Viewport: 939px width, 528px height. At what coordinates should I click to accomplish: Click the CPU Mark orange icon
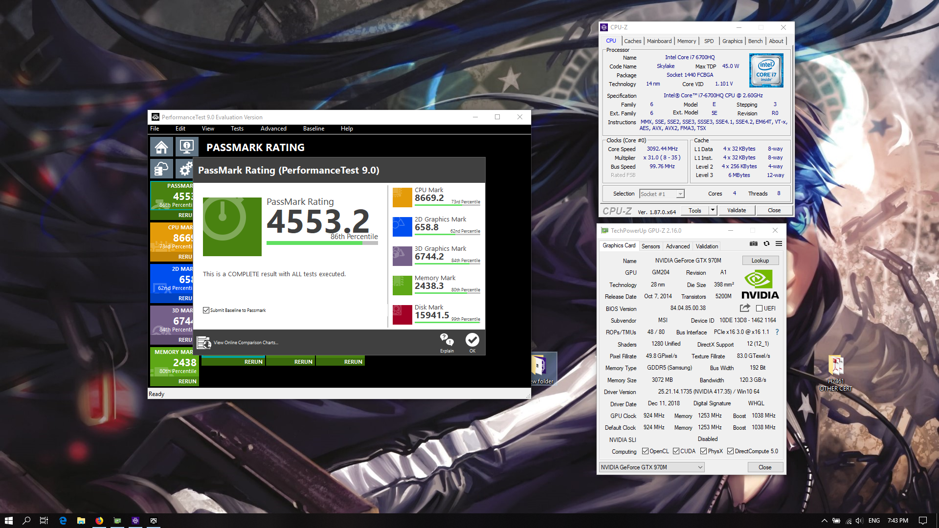pos(402,198)
